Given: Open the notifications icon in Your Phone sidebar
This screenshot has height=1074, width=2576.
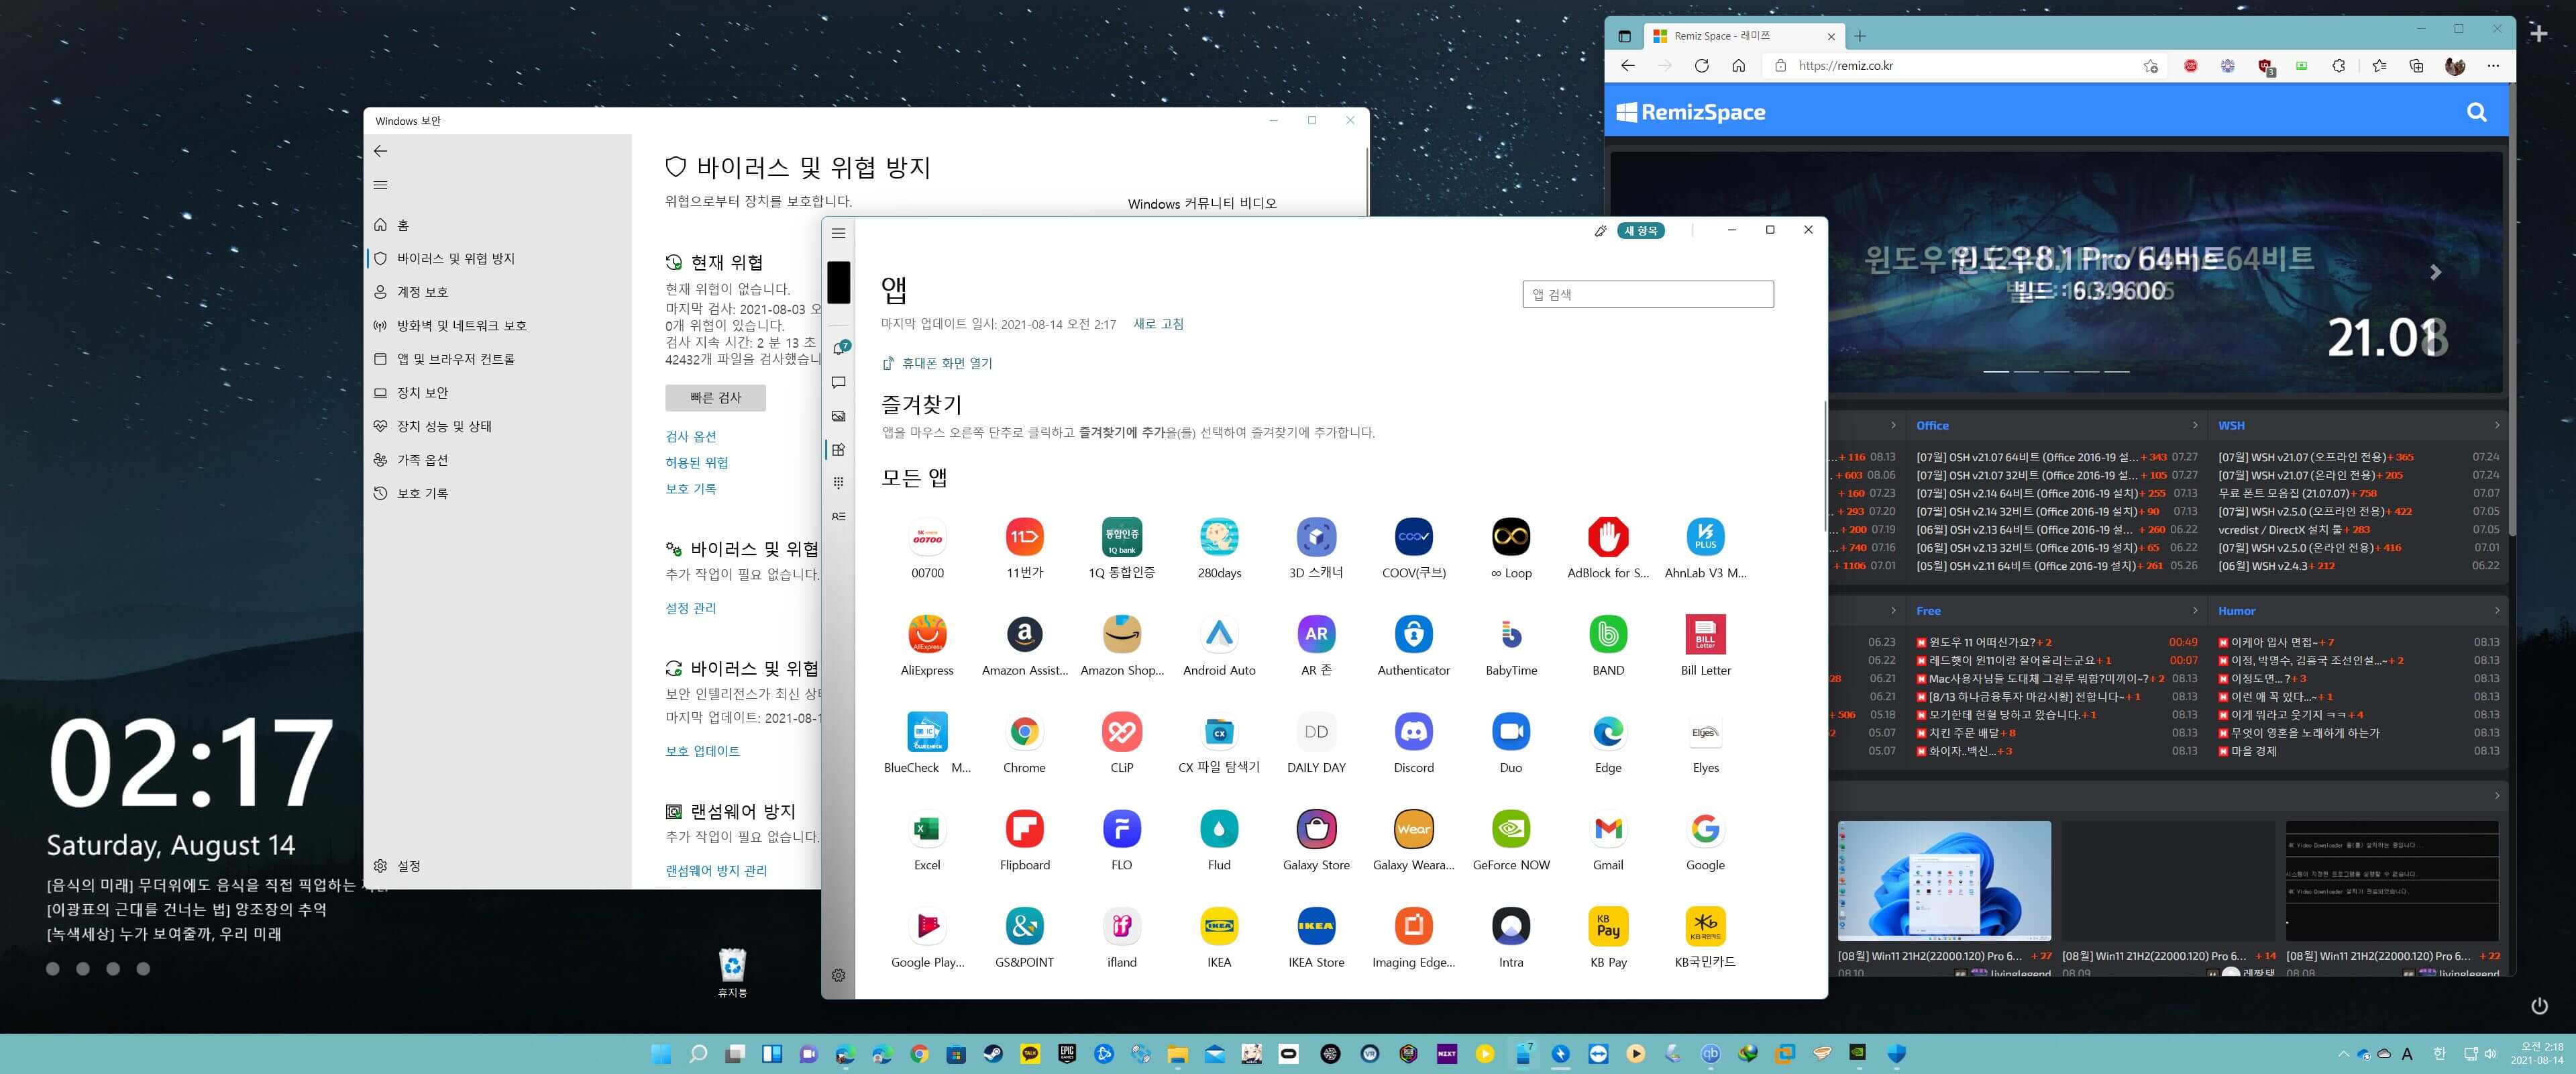Looking at the screenshot, I should coord(839,348).
